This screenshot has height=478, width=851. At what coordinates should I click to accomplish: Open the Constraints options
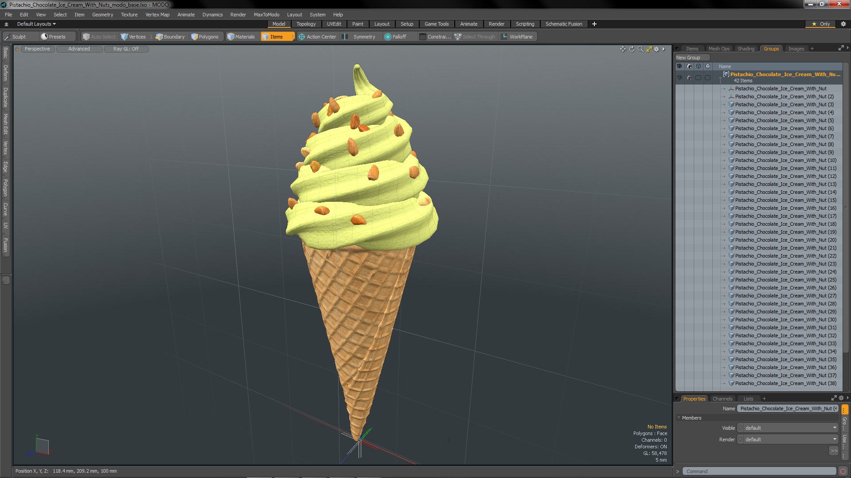(x=435, y=37)
